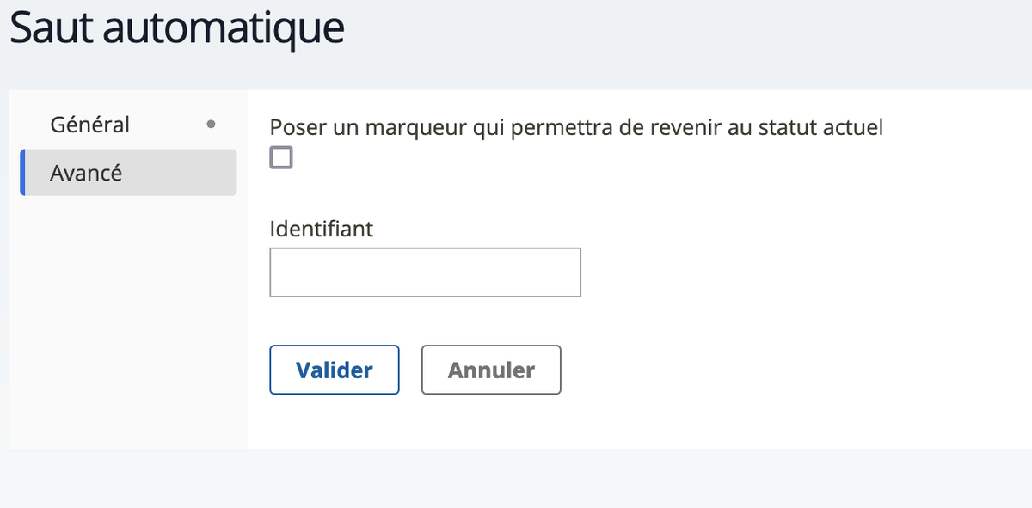
Task: Click the dot indicator beside Général
Action: [212, 125]
